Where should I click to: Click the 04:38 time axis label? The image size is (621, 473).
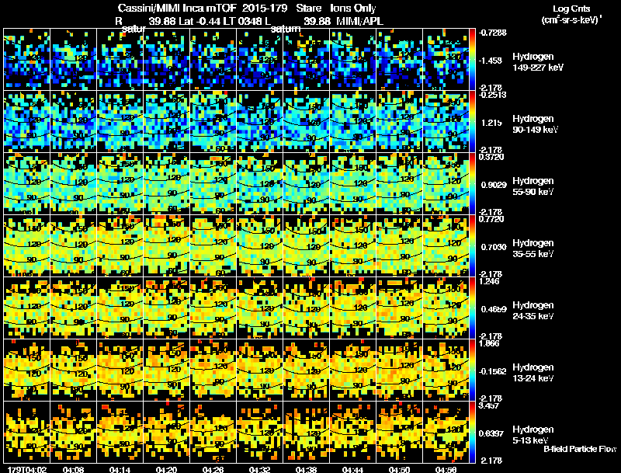pyautogui.click(x=306, y=469)
